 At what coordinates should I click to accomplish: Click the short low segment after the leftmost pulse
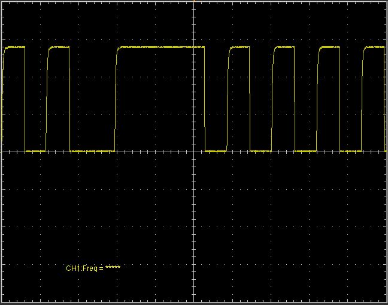pyautogui.click(x=35, y=151)
